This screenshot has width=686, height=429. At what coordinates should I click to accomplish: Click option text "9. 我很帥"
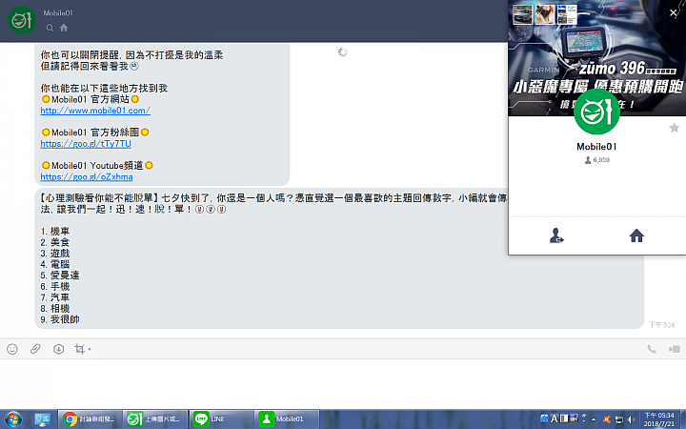(60, 319)
